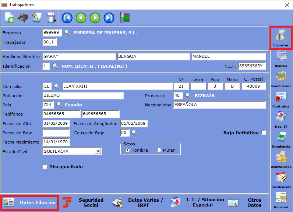The height and width of the screenshot is (212, 293).
Task: Click the new worker record icon
Action: [9, 18]
